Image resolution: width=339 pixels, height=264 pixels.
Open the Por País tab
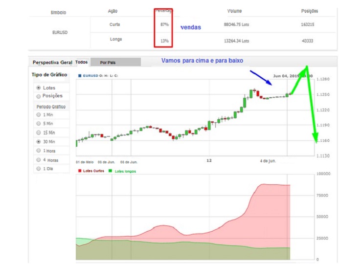[x=109, y=63]
